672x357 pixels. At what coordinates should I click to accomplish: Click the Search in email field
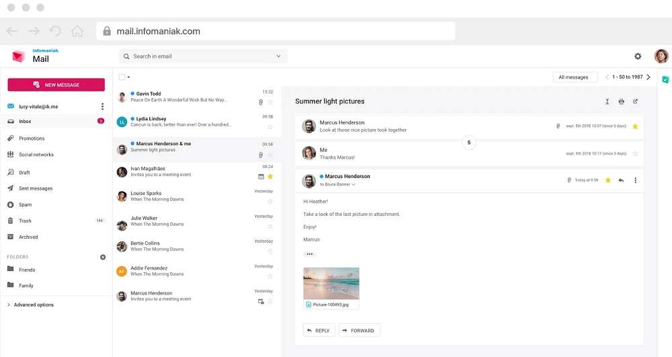click(202, 56)
